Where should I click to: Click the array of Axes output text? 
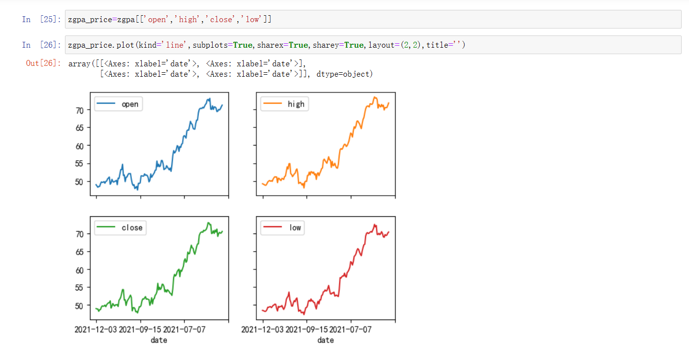click(220, 68)
